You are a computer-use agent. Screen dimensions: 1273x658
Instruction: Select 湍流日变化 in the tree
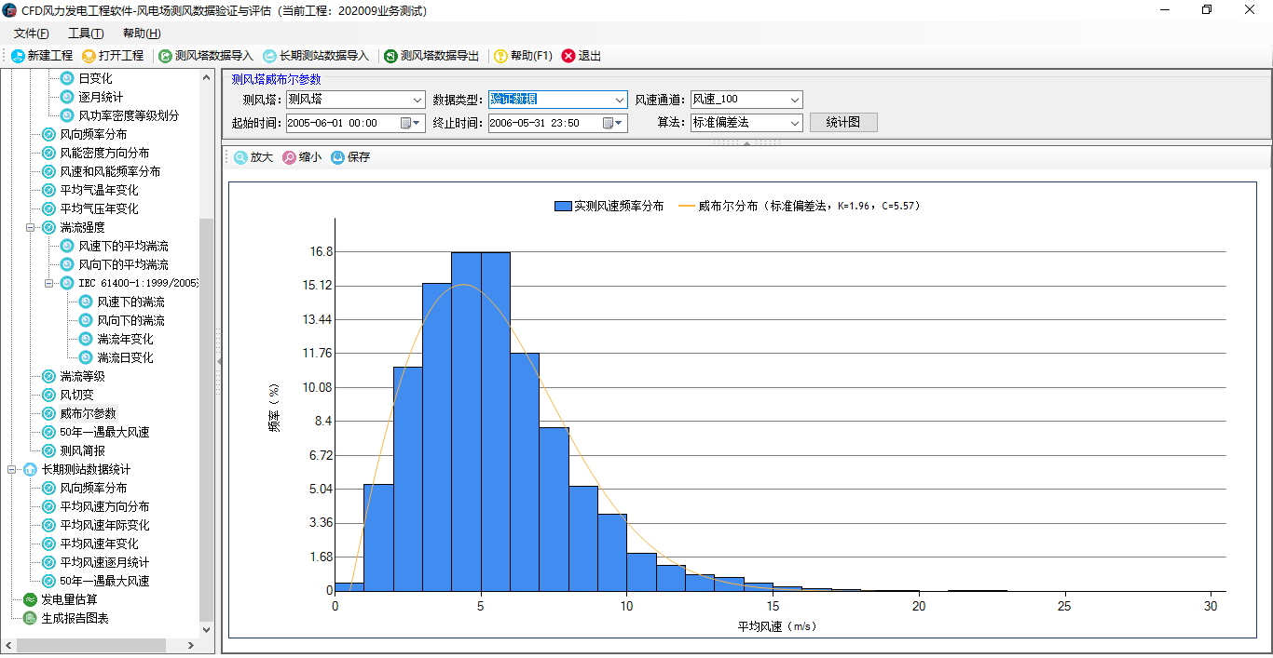[x=125, y=357]
